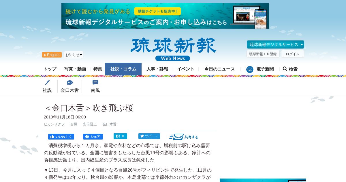
Task: Open the 電子新聞 menu link
Action: tap(265, 69)
